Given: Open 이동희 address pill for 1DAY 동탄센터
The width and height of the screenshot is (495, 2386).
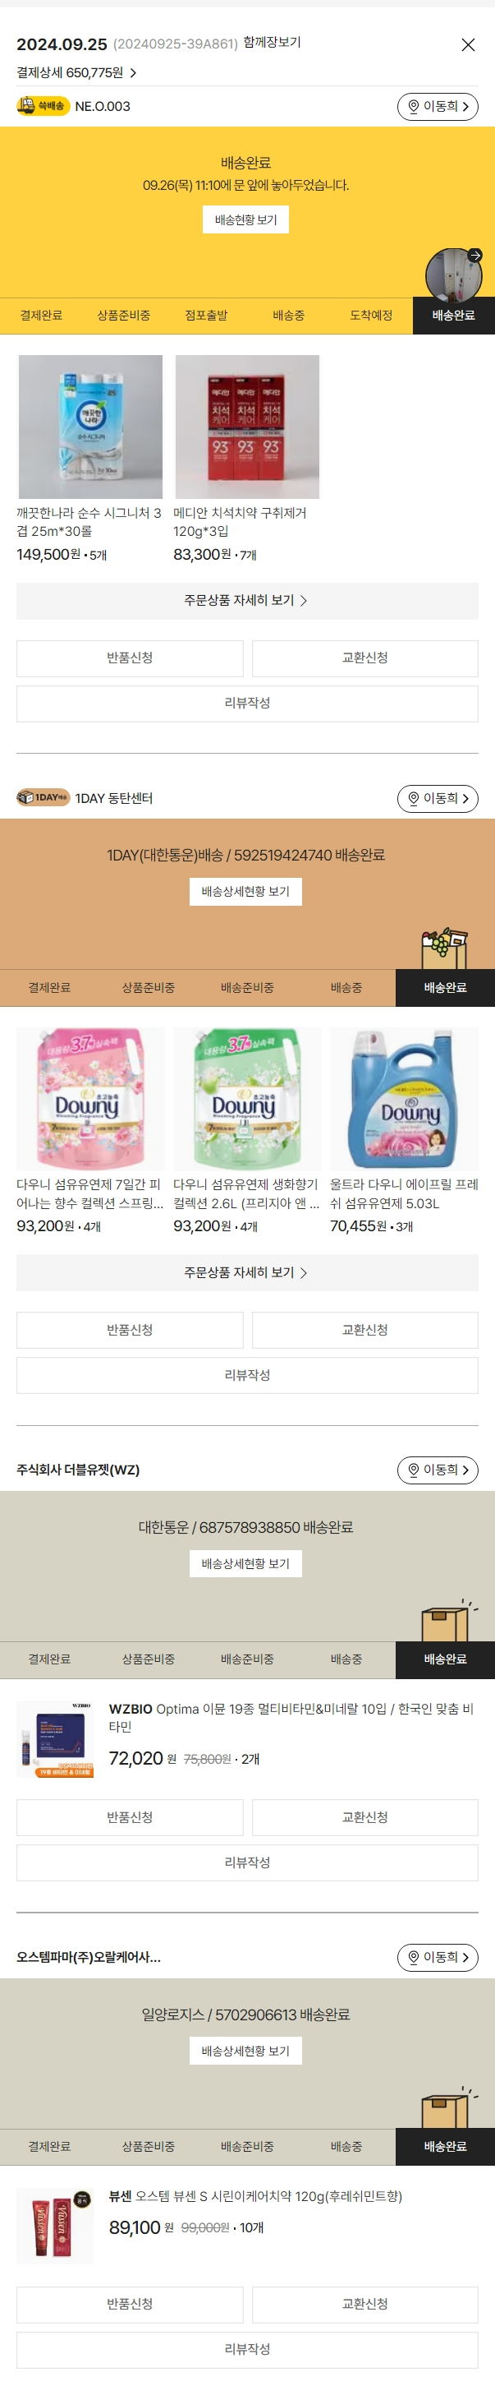Looking at the screenshot, I should (438, 798).
